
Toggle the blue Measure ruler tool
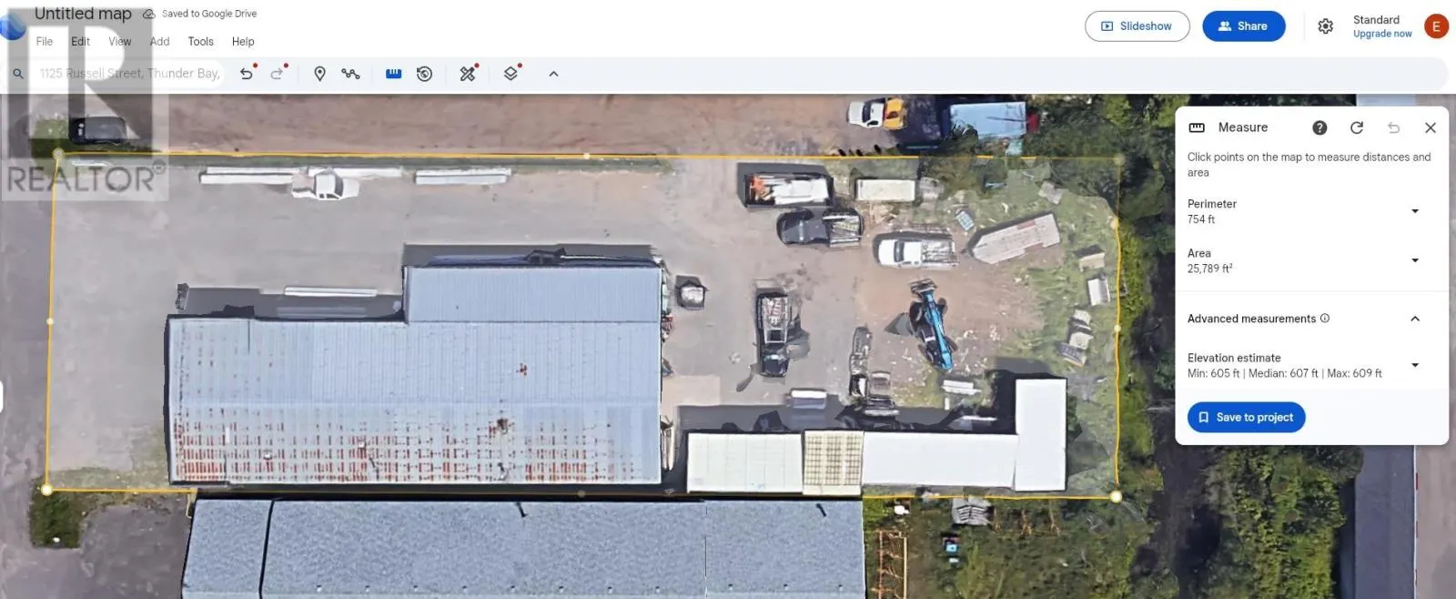coord(393,74)
